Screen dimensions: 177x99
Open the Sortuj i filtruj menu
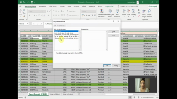click(144, 13)
